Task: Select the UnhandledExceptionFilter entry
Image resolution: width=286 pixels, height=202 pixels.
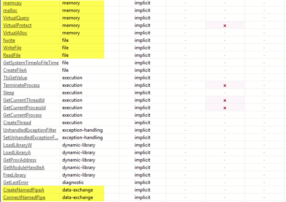Action: tap(30, 130)
